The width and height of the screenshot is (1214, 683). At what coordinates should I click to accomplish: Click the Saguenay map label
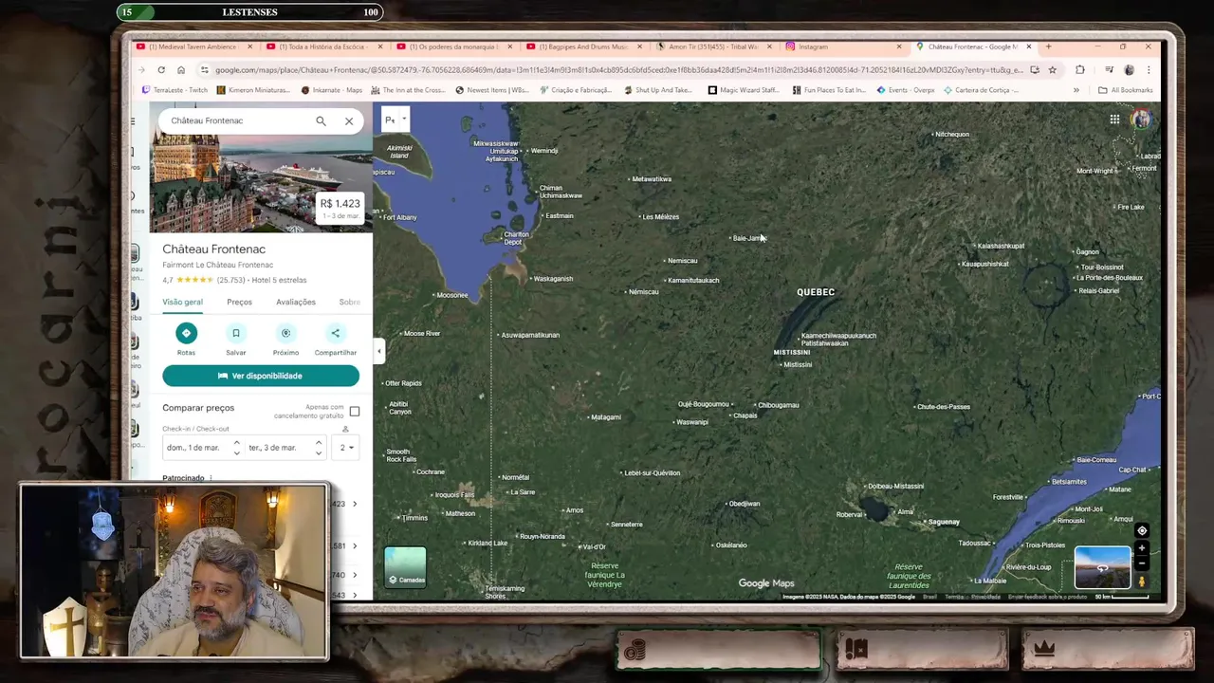point(944,522)
